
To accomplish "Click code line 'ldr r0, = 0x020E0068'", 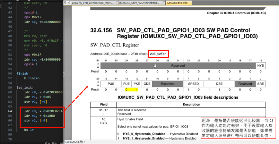I will pyautogui.click(x=43, y=92).
